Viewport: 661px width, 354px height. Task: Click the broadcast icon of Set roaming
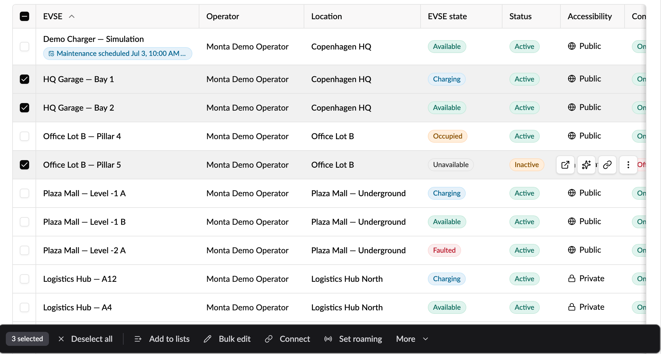pos(328,339)
